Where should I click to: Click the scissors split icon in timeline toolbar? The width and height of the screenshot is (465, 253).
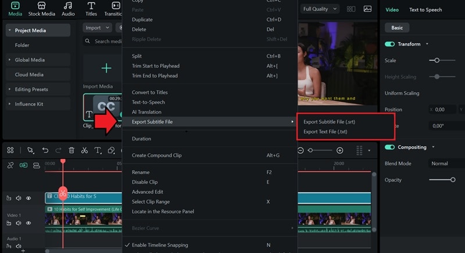click(84, 150)
